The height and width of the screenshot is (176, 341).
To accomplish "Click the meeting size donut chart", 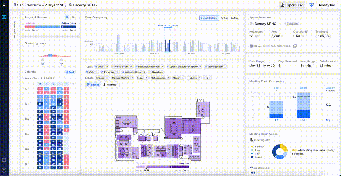I will 280,151.
